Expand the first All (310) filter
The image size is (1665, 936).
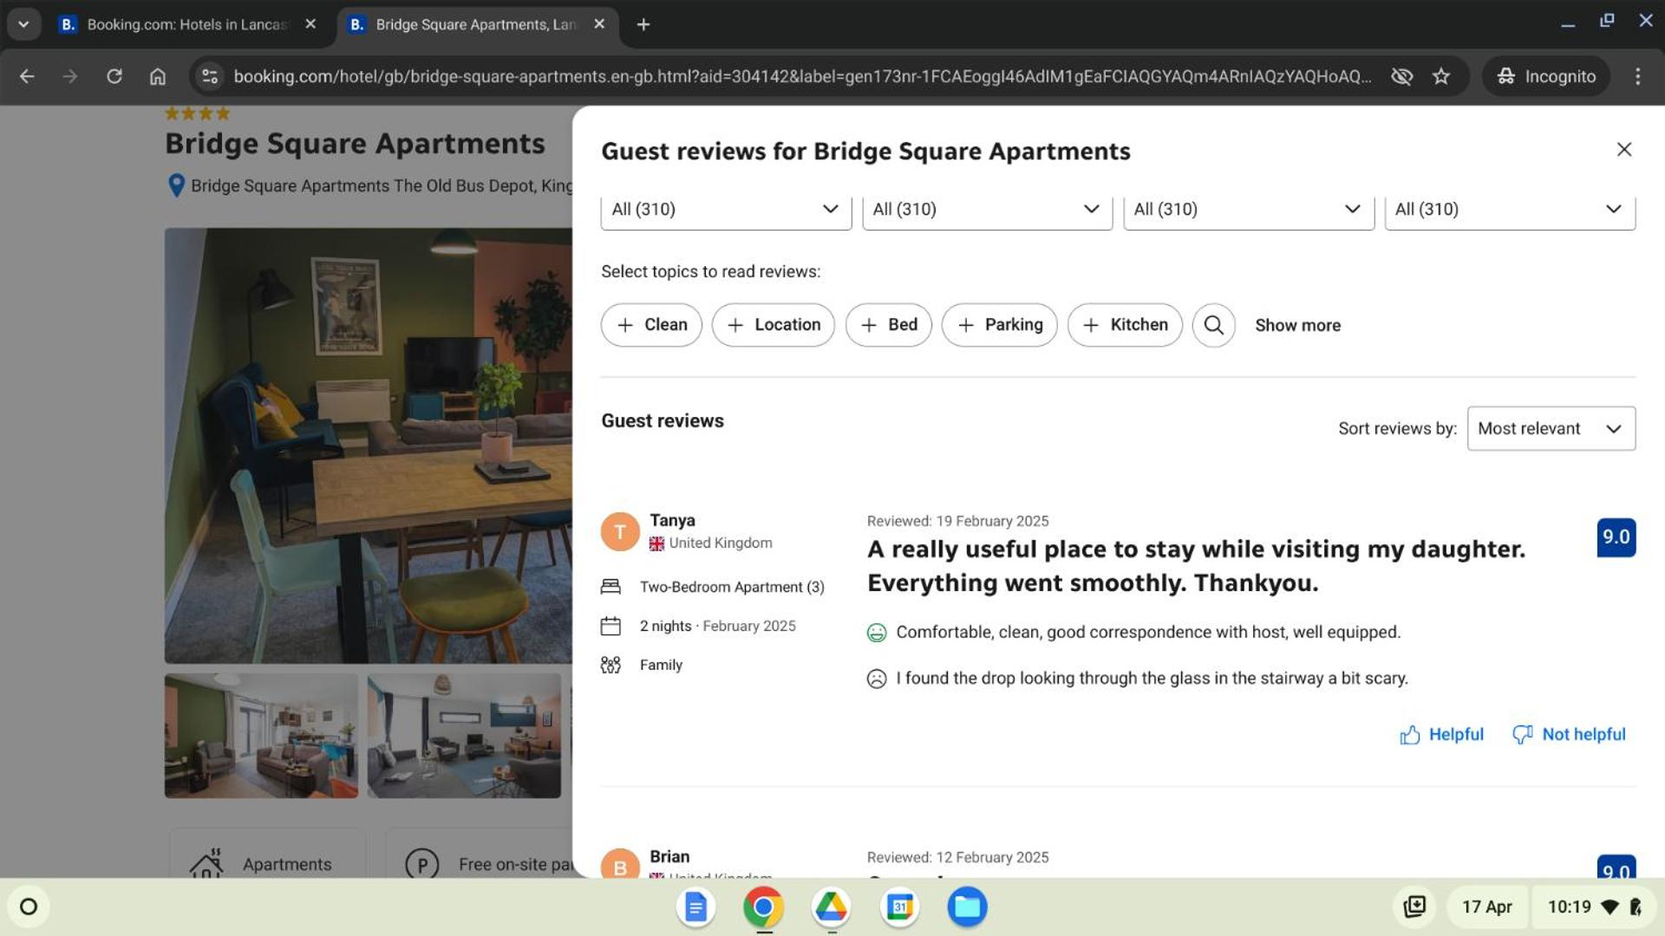[x=725, y=209]
